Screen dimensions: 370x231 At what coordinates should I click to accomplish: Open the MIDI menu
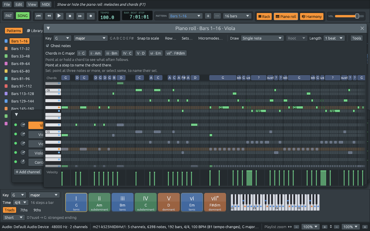[45, 4]
